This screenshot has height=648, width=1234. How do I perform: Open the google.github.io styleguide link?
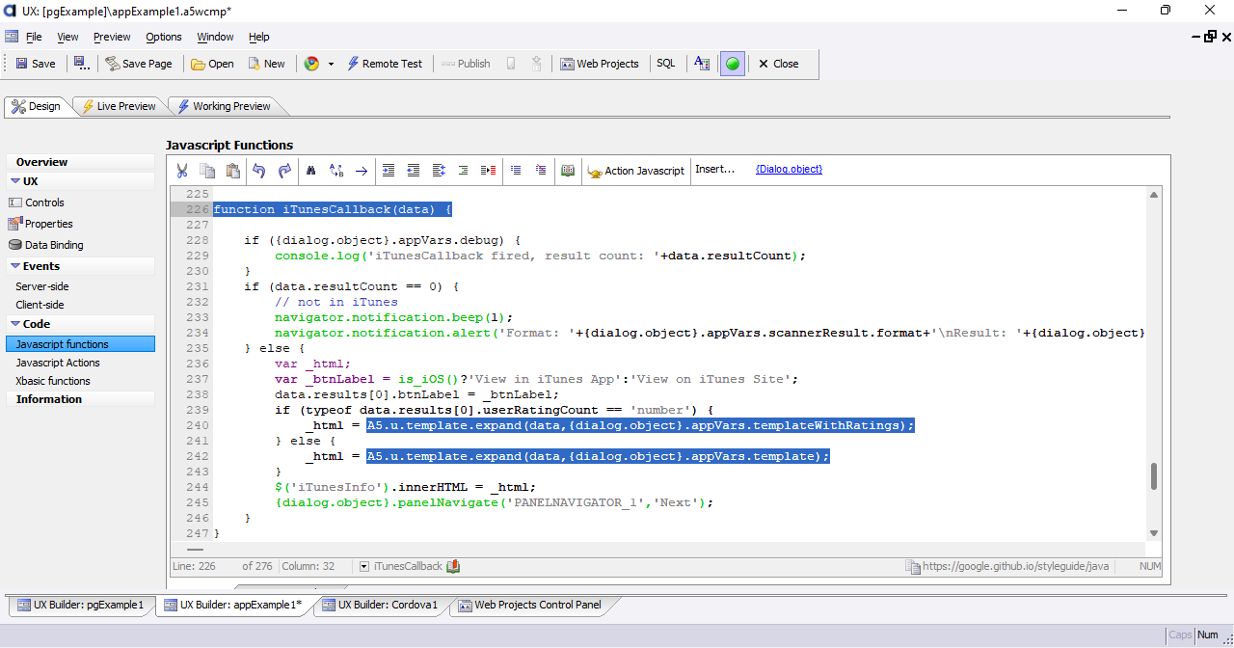[1016, 566]
